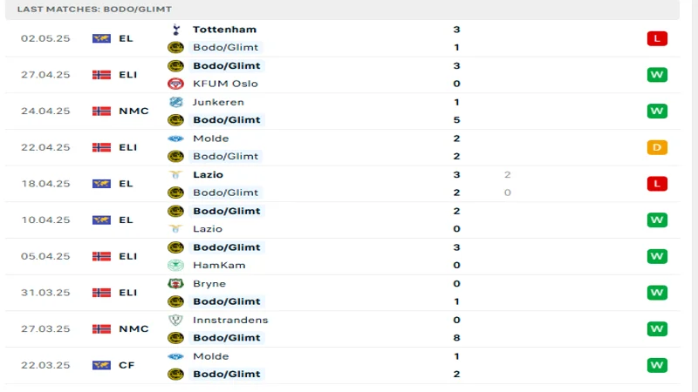Viewport: 698px width, 392px height.
Task: Click the HamKam club logo
Action: (175, 265)
